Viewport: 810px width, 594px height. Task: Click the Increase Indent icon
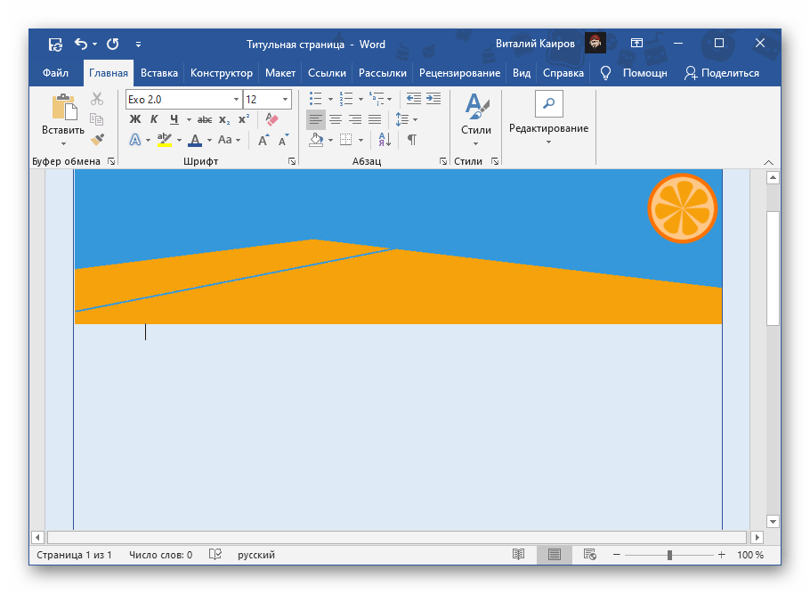point(433,99)
